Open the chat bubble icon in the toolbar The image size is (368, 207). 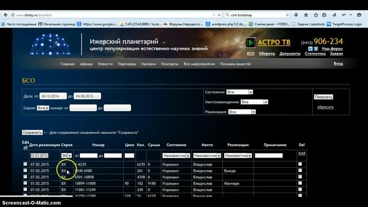tap(359, 15)
